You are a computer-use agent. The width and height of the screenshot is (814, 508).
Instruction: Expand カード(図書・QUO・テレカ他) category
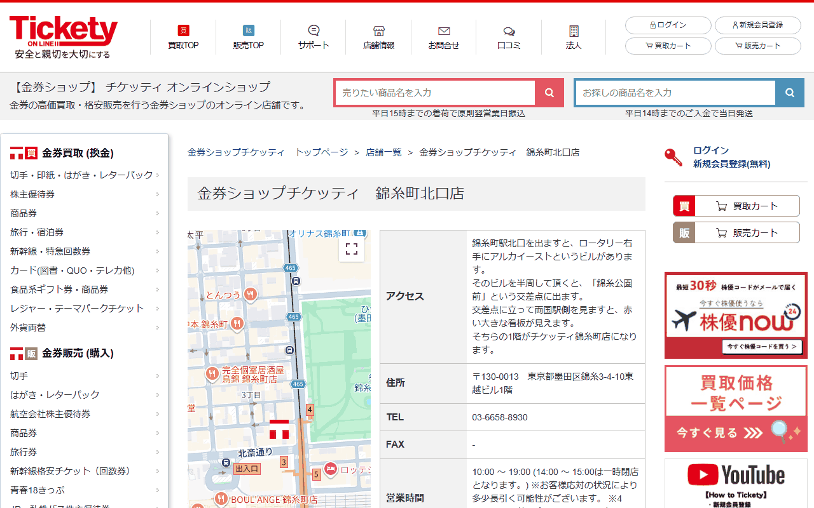tap(85, 271)
